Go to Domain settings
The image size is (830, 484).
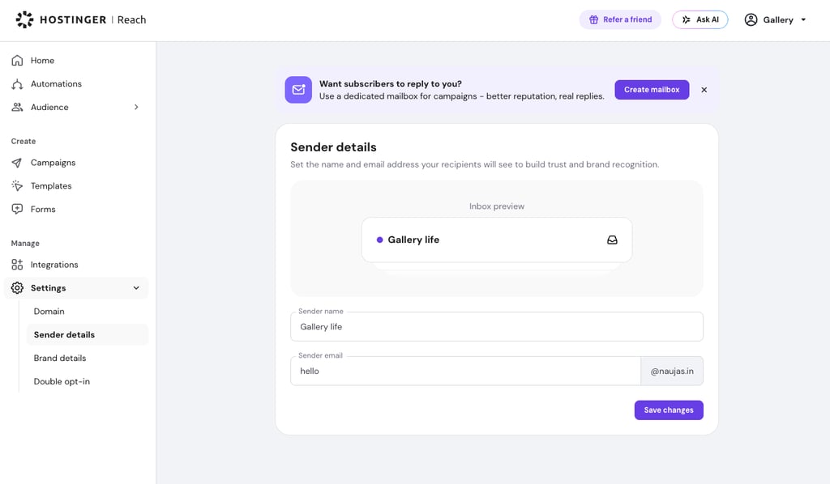(49, 312)
